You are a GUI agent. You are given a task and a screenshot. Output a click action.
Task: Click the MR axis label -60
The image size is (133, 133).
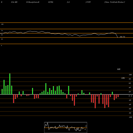[x=130, y=109]
